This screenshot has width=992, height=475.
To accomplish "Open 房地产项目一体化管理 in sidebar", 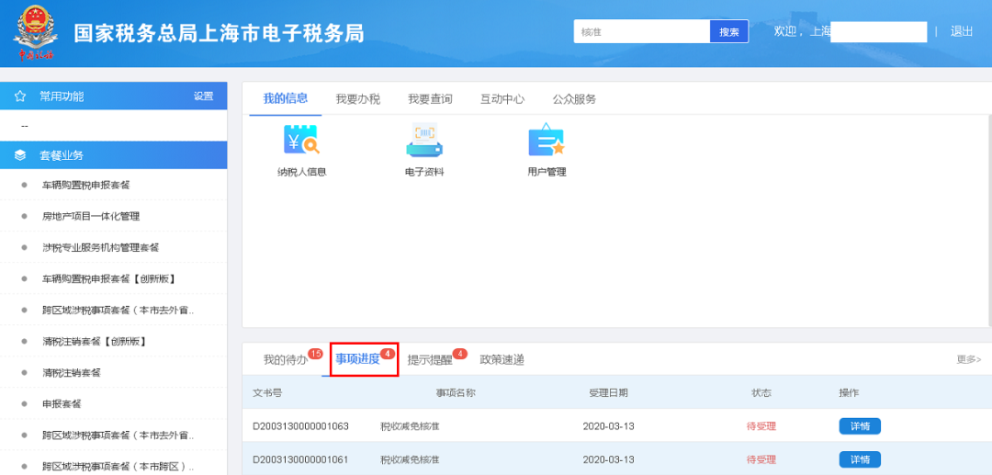I will coord(91,216).
